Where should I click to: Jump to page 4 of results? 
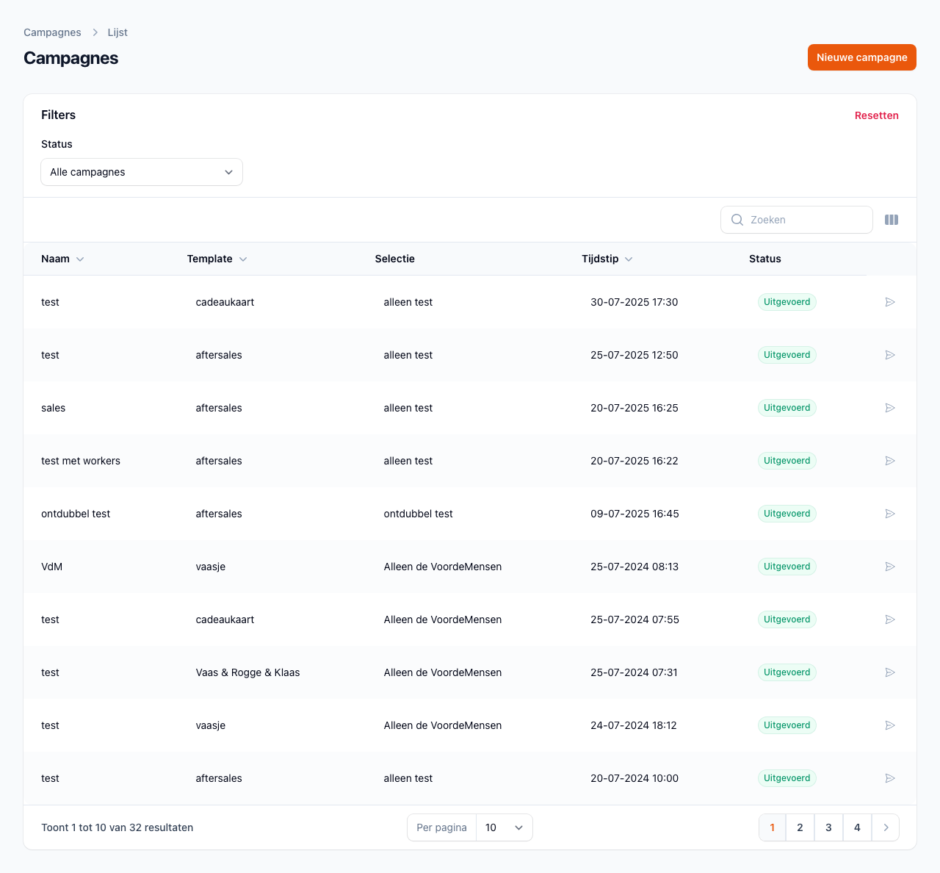coord(857,827)
